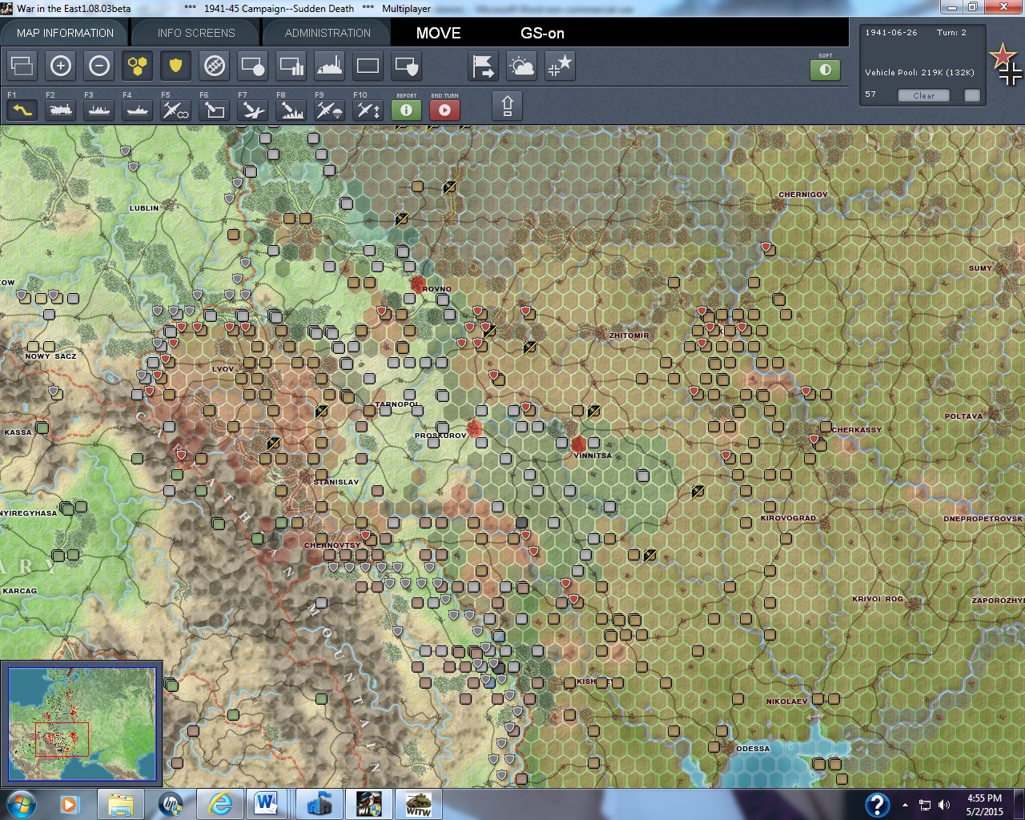The height and width of the screenshot is (820, 1025).
Task: Click the volume speaker tray icon
Action: coord(943,805)
